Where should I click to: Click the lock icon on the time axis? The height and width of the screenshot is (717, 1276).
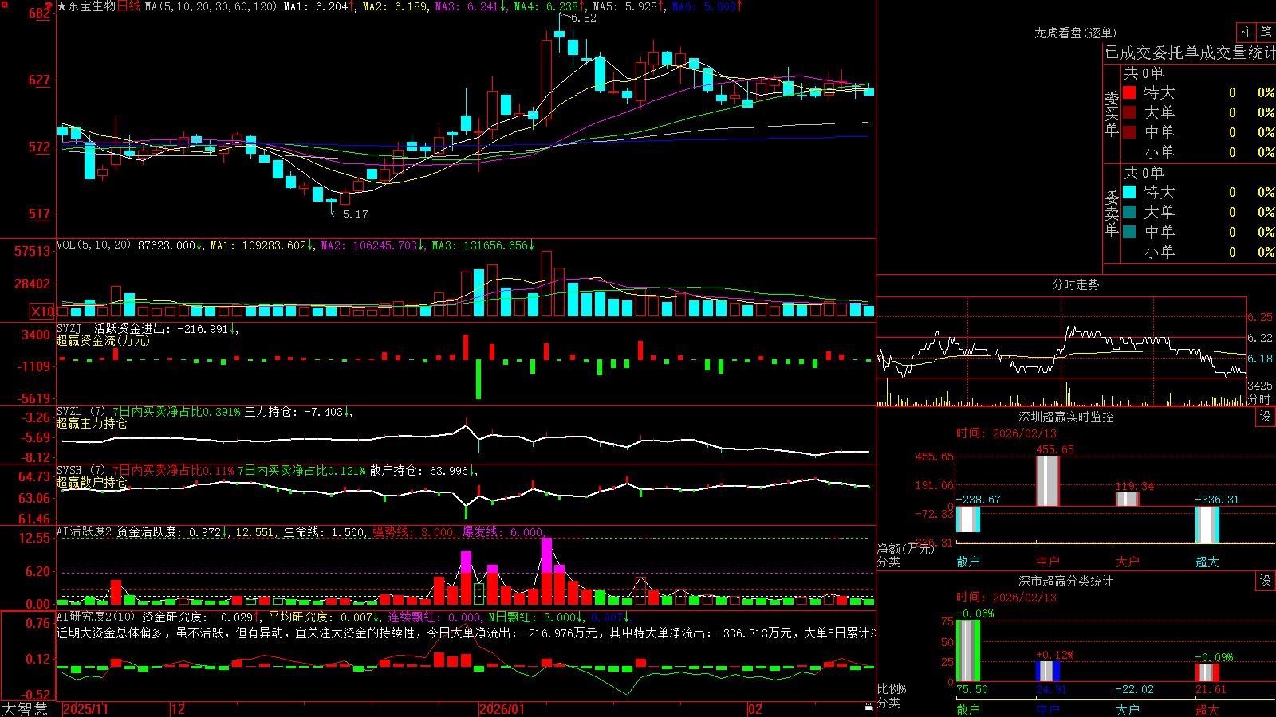click(868, 707)
